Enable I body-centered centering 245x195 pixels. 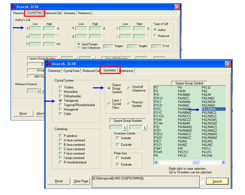point(60,158)
